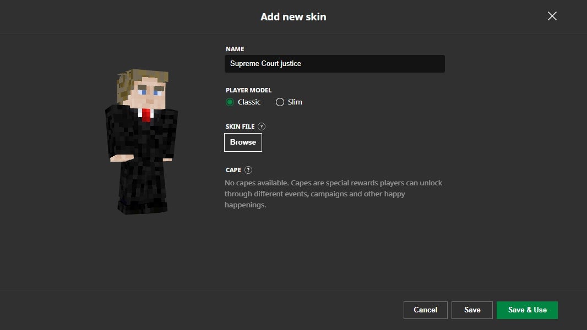Switch to the Slim player model
Viewport: 587px width, 330px height.
280,102
